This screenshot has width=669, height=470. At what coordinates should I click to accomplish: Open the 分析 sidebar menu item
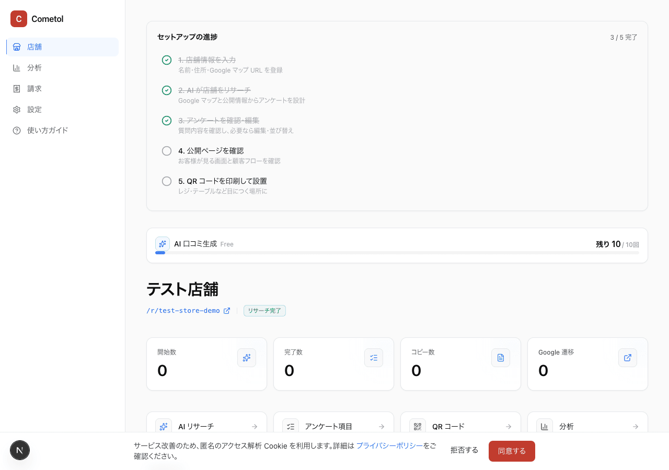(62, 68)
